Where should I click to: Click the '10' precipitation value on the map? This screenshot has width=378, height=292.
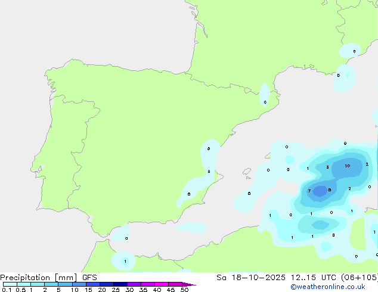pyautogui.click(x=348, y=166)
